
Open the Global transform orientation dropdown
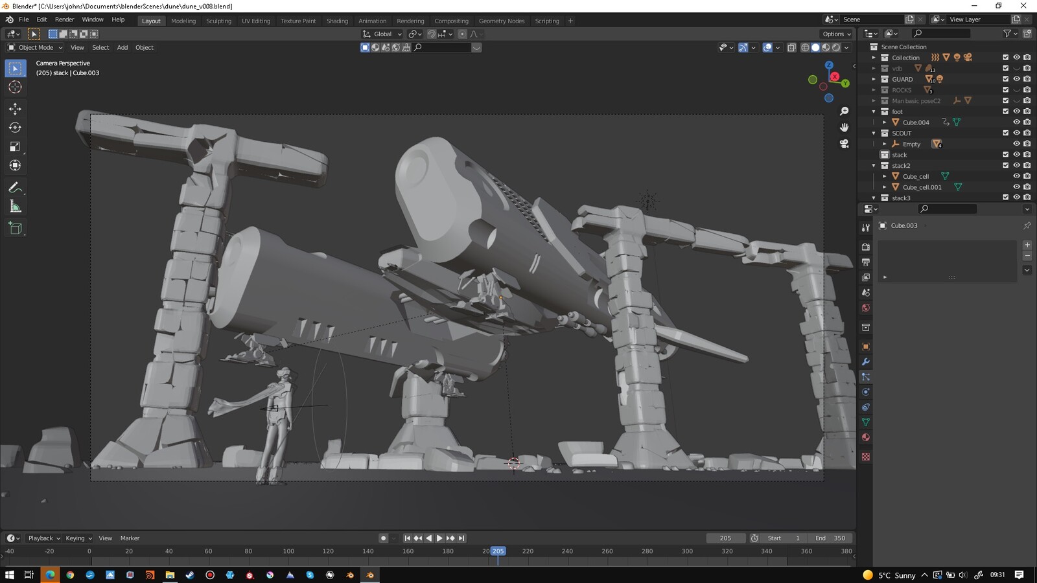point(382,34)
